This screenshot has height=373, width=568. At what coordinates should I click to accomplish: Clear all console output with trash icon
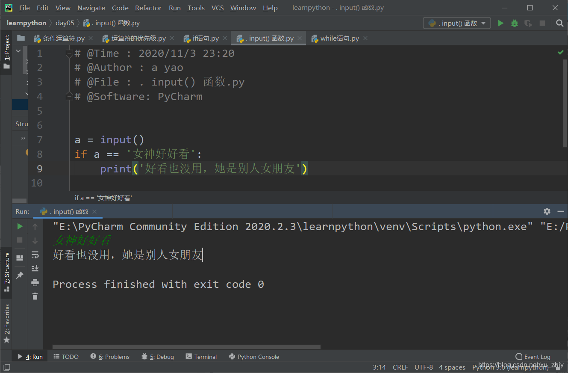pyautogui.click(x=35, y=296)
